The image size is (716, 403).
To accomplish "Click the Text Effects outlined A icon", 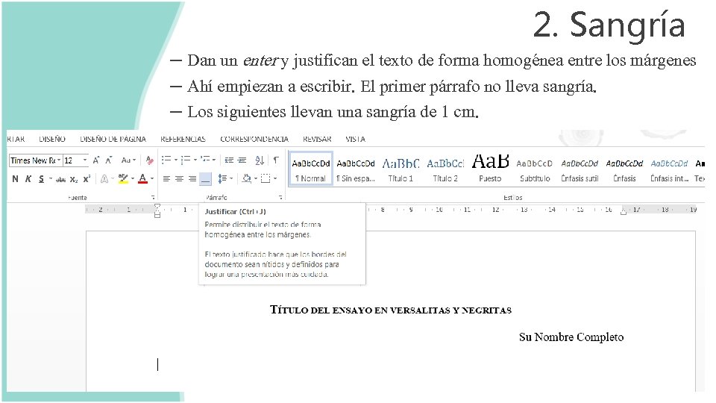I will (104, 178).
